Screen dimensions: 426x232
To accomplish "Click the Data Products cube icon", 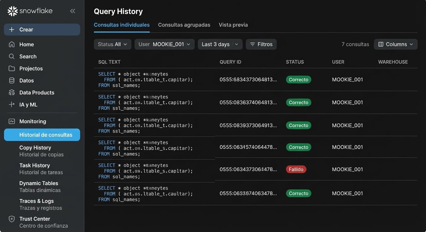I will pos(12,92).
